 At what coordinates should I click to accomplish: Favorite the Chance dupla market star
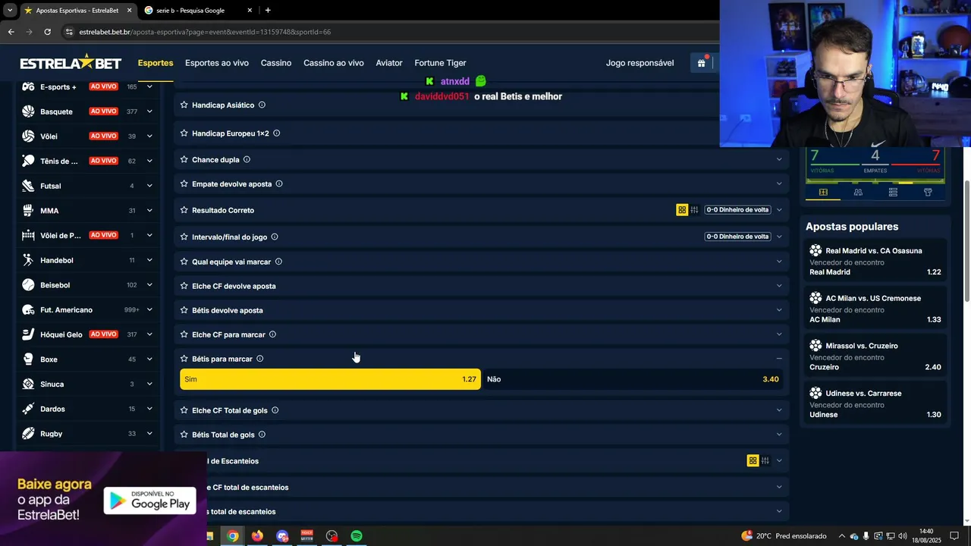[184, 159]
